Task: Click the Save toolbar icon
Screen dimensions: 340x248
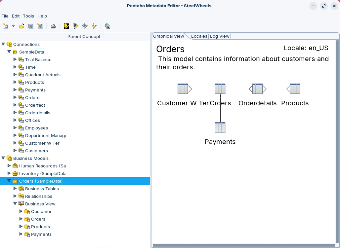Action: coord(31,26)
